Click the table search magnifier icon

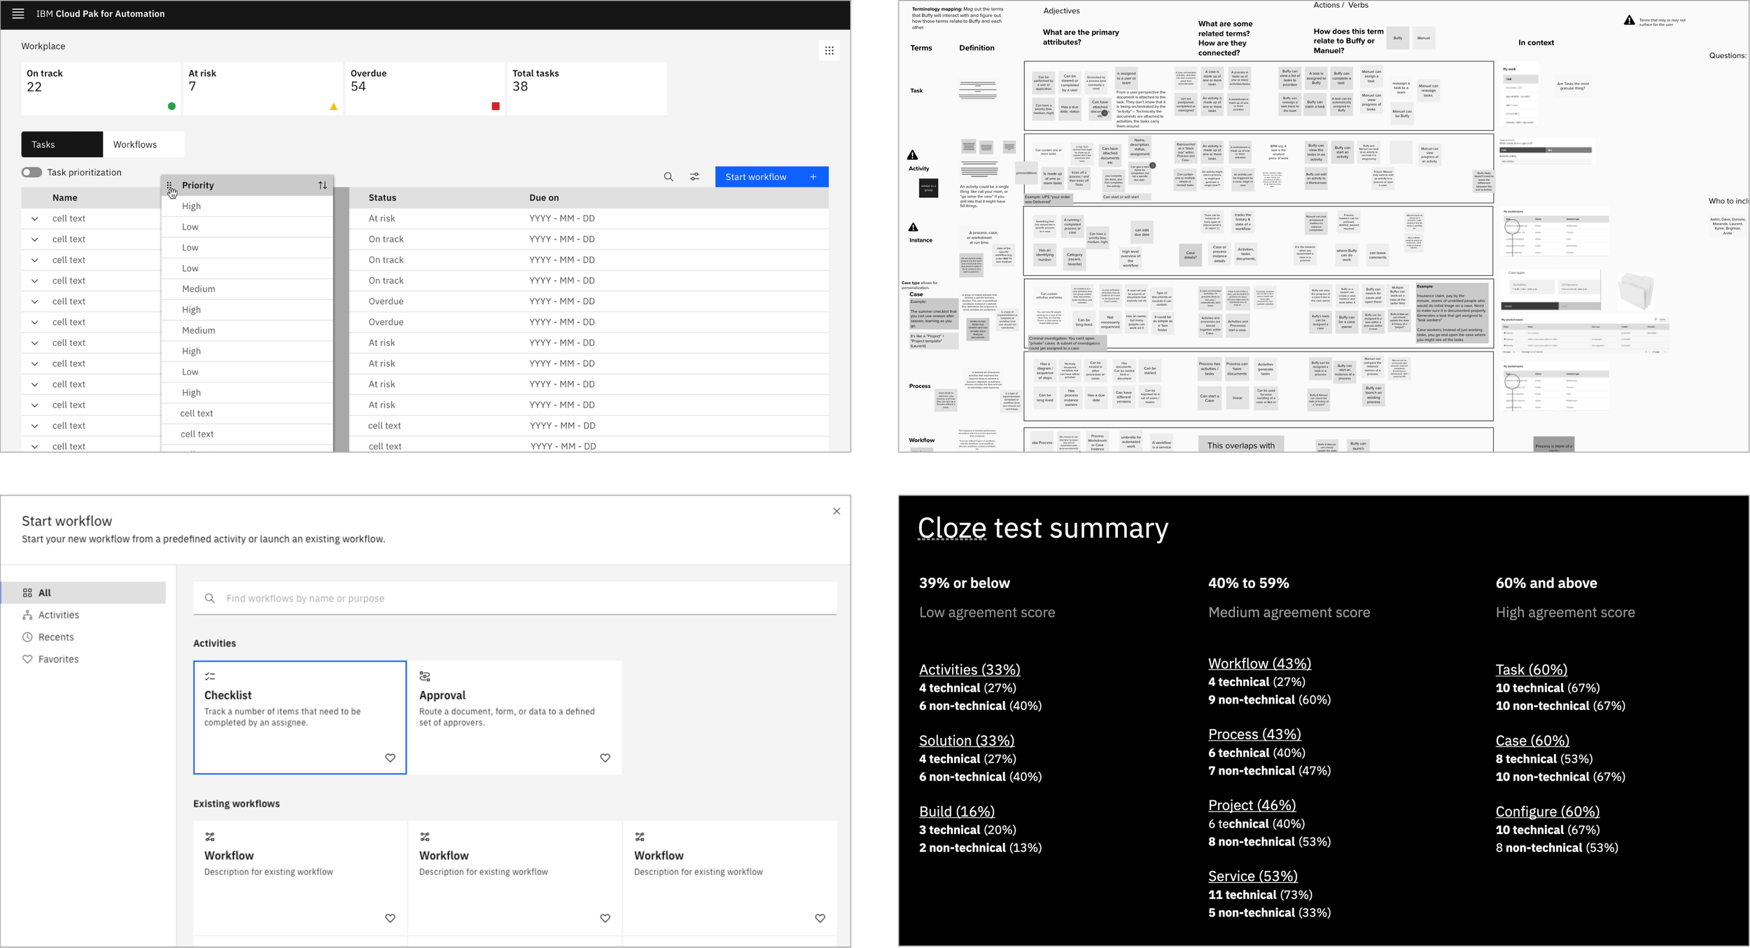point(668,177)
